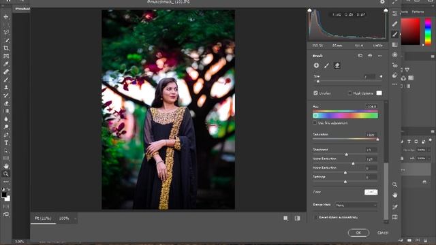The width and height of the screenshot is (436, 245).
Task: Toggle the grid overlay icon
Action: (x=395, y=217)
